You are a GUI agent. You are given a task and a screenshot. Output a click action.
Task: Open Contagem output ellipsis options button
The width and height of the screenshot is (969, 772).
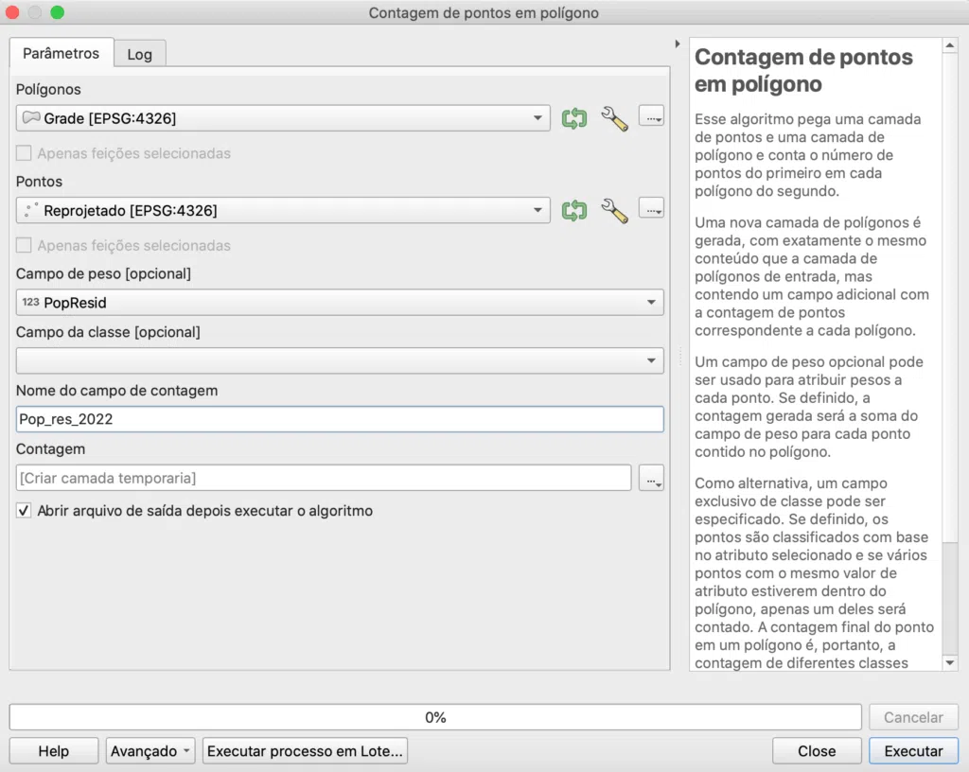tap(651, 478)
